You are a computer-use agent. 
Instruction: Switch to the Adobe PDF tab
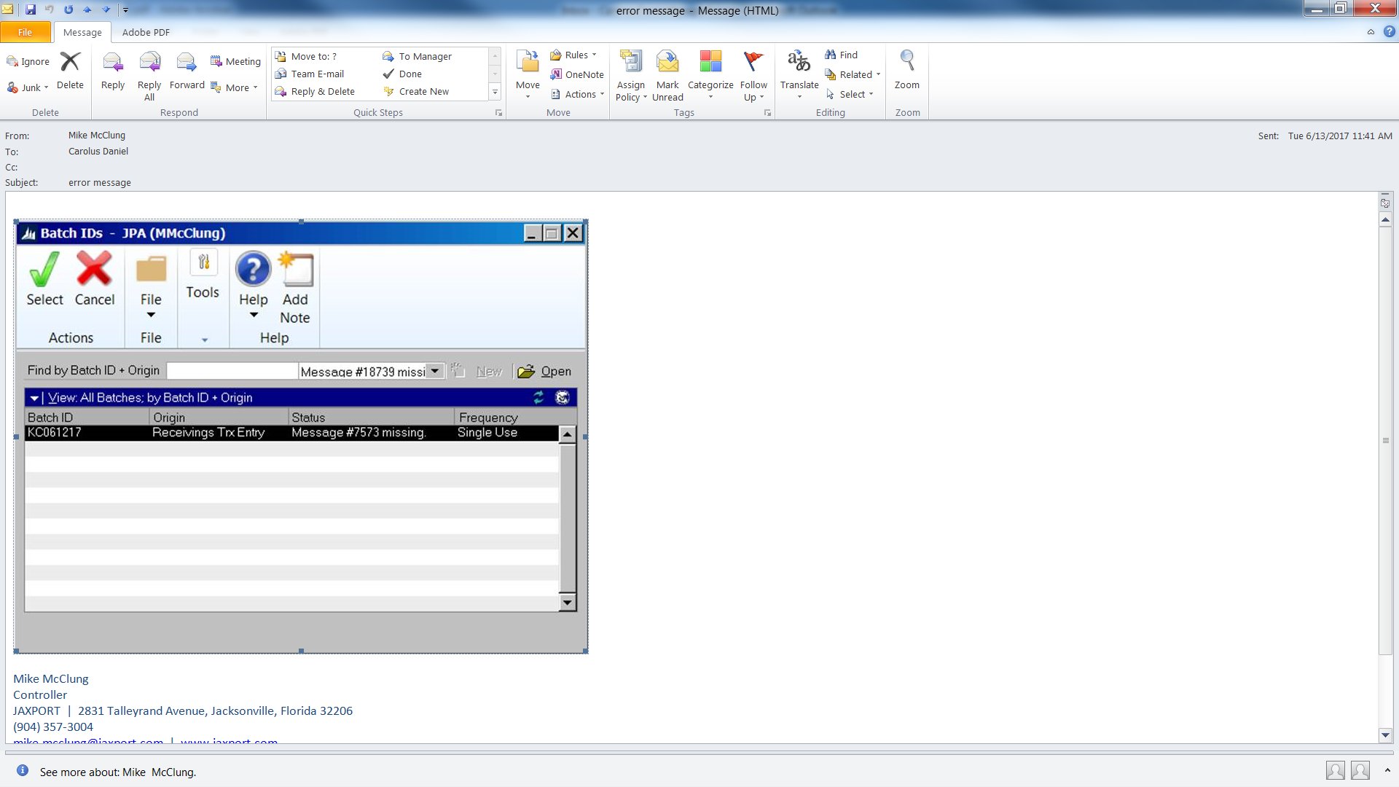[146, 32]
